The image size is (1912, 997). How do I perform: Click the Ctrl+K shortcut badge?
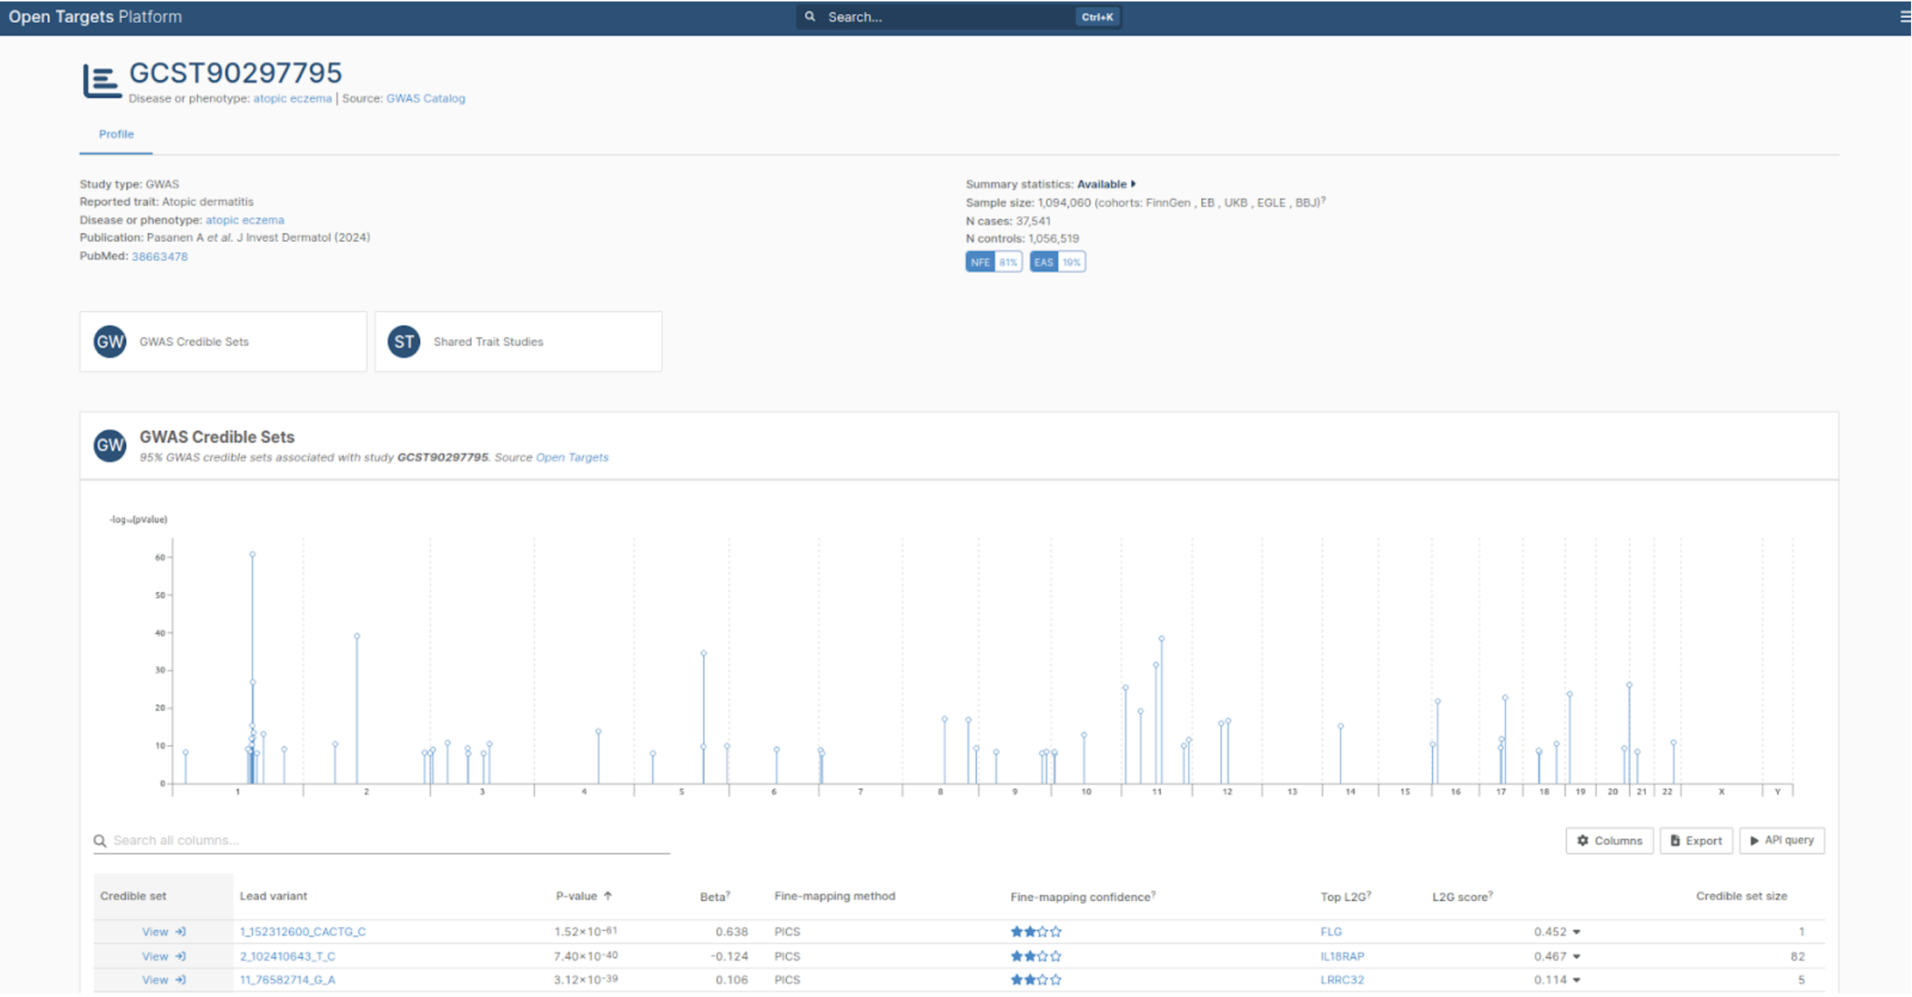(1097, 17)
